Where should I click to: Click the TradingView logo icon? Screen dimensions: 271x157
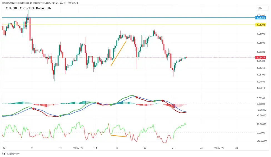(x=4, y=154)
